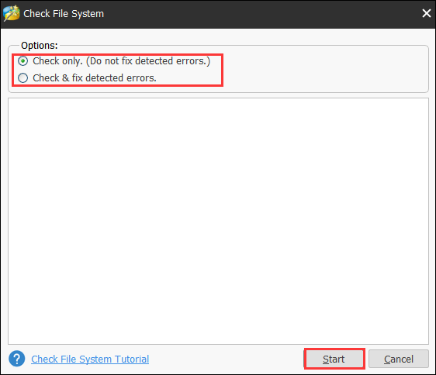Get help via the circular question icon
The height and width of the screenshot is (375, 436).
tap(17, 358)
